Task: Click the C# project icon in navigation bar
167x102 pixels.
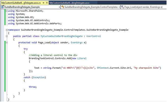Action: tap(3, 7)
